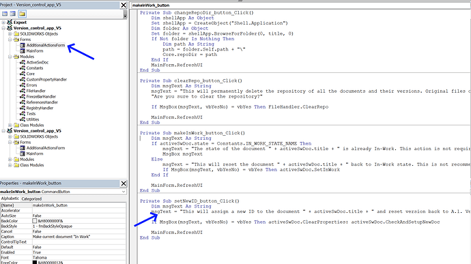Click the View Object toolbar icon
This screenshot has width=471, height=264.
pos(12,14)
